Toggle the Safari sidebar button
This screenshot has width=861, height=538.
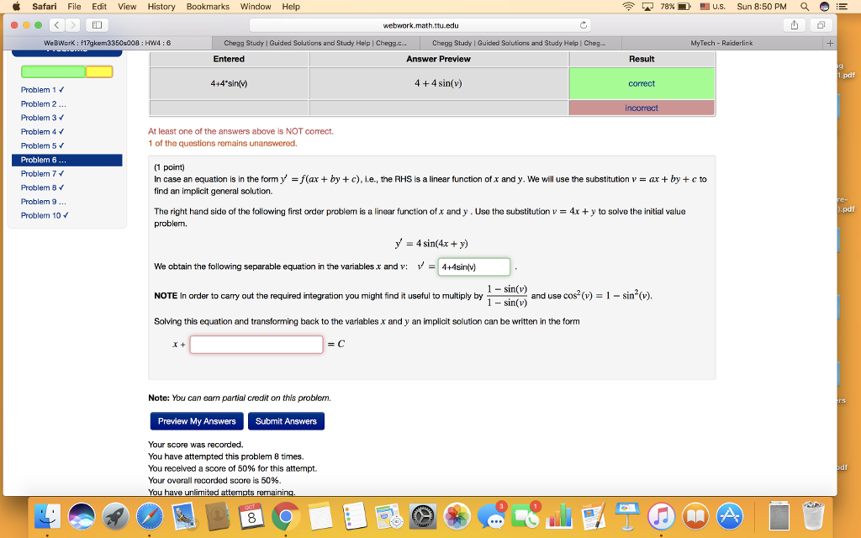(x=98, y=24)
